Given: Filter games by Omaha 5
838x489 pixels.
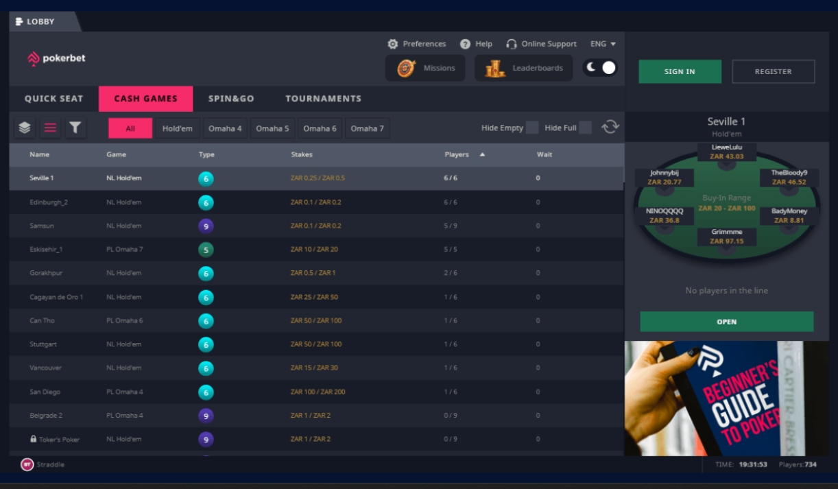Looking at the screenshot, I should pyautogui.click(x=272, y=128).
